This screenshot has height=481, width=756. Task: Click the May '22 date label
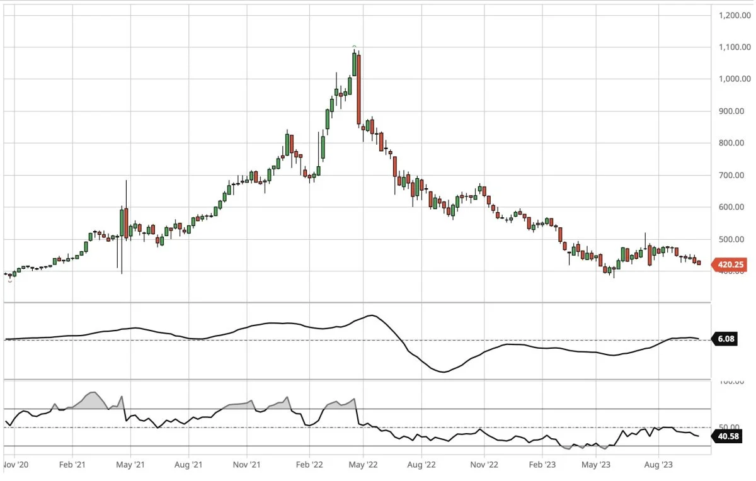click(363, 465)
